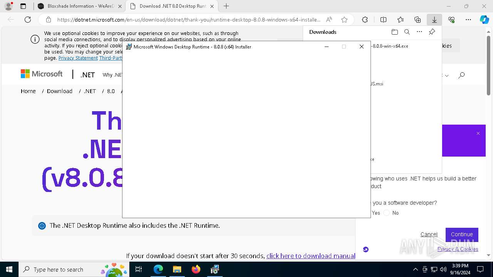Click here to download manually link

[x=310, y=256]
